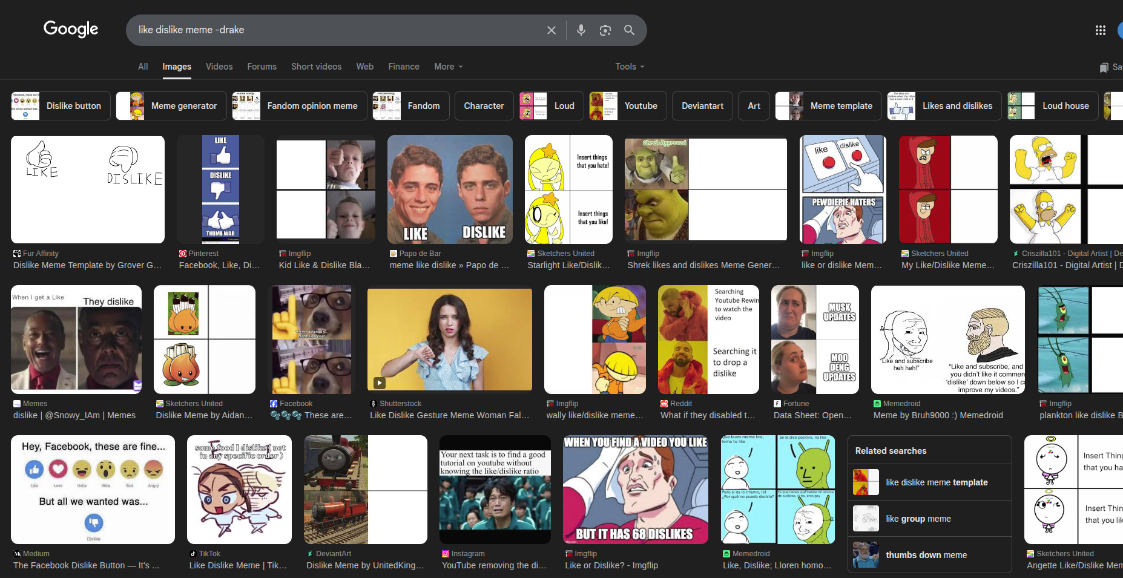Open the 'Video has 68 dislikes' meme
This screenshot has width=1123, height=578.
636,490
